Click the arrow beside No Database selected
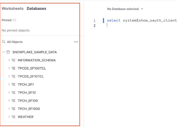177x129 pixels. (x=142, y=9)
